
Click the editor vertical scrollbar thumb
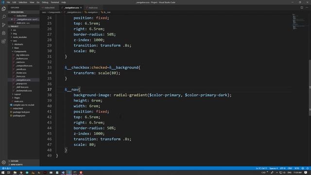coord(310,87)
